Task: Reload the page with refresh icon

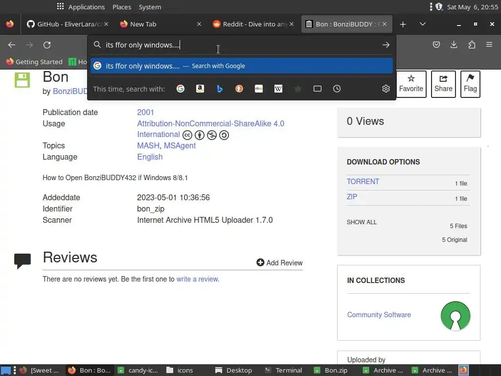Action: (47, 45)
